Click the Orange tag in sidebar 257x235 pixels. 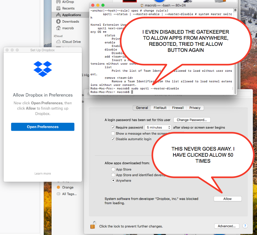(x=68, y=187)
